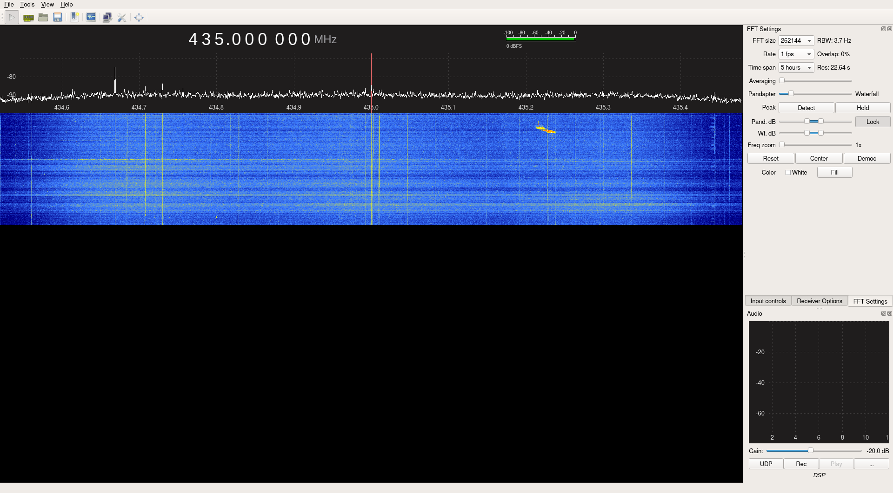
Task: Click the yellow signal burst in waterfall
Action: click(546, 130)
